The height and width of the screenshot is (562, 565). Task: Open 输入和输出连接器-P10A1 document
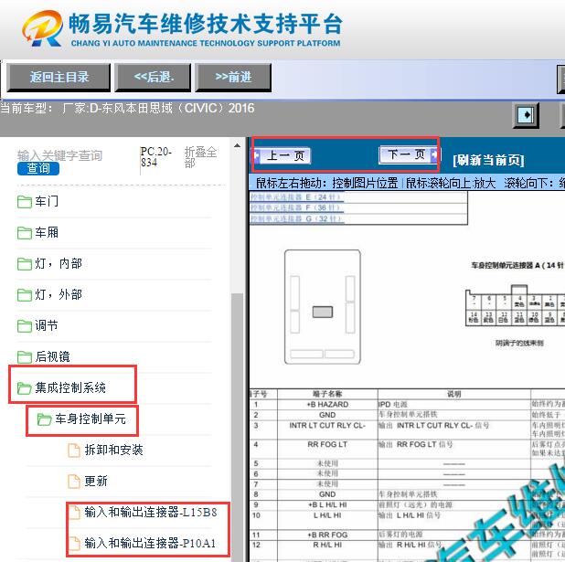click(x=150, y=543)
